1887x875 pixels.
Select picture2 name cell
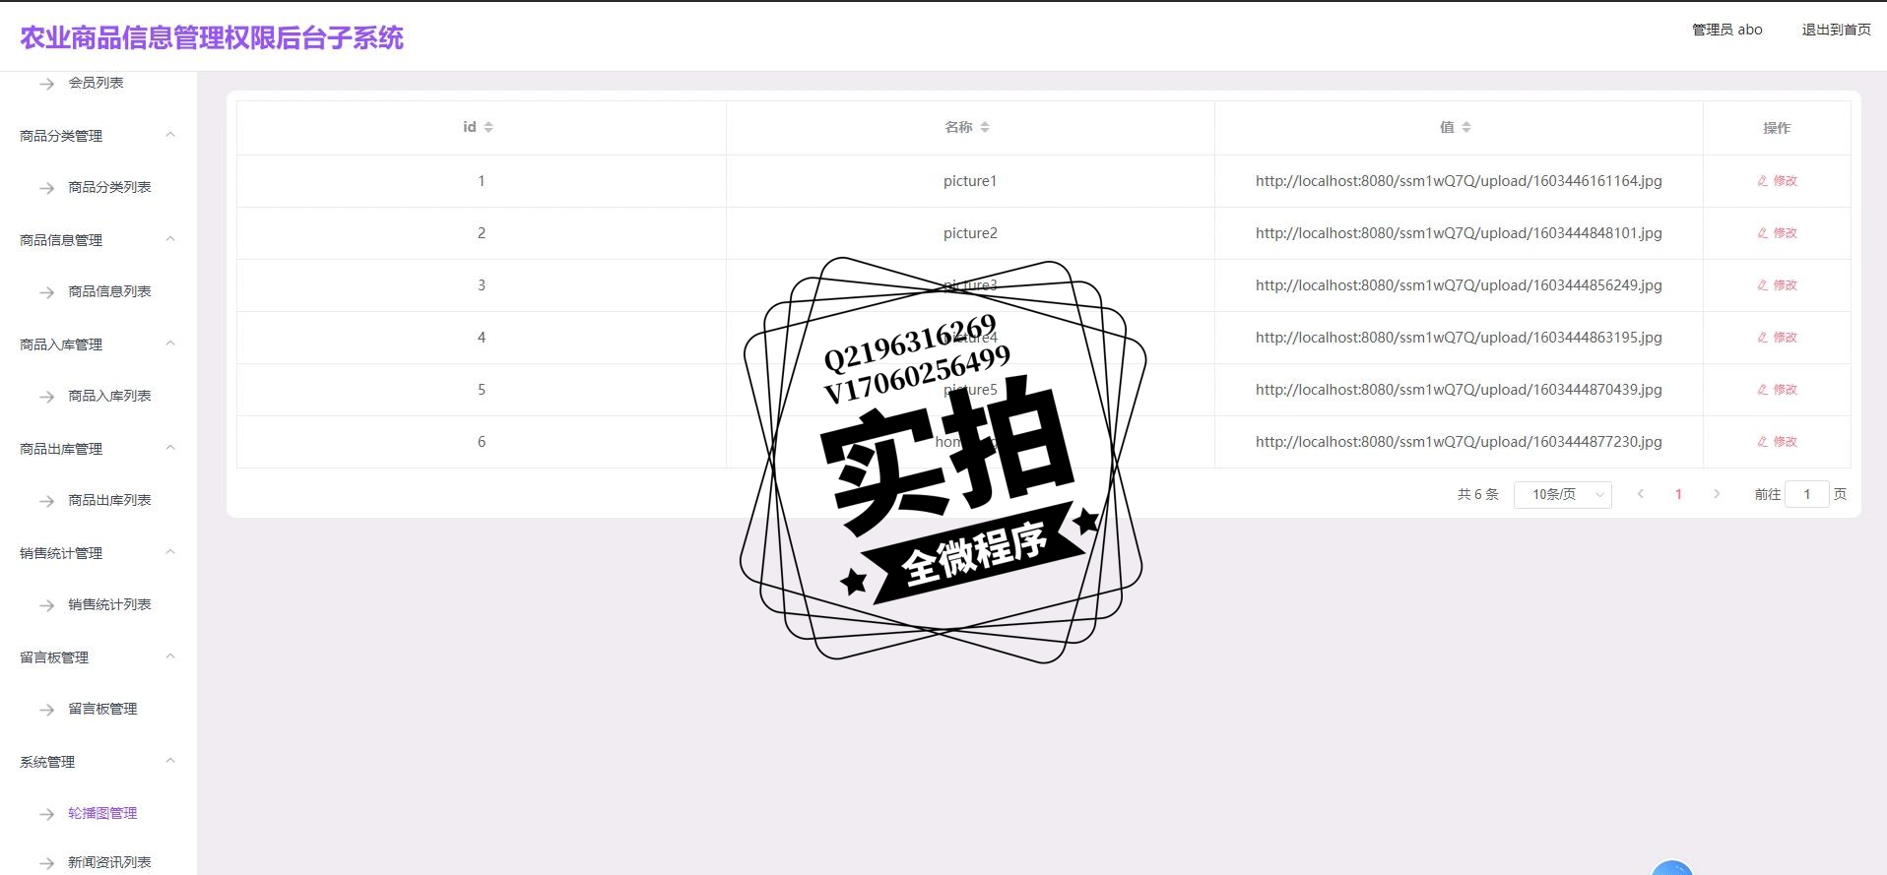[x=970, y=233]
